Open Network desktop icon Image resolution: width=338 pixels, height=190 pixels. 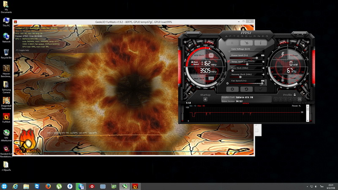click(x=6, y=38)
